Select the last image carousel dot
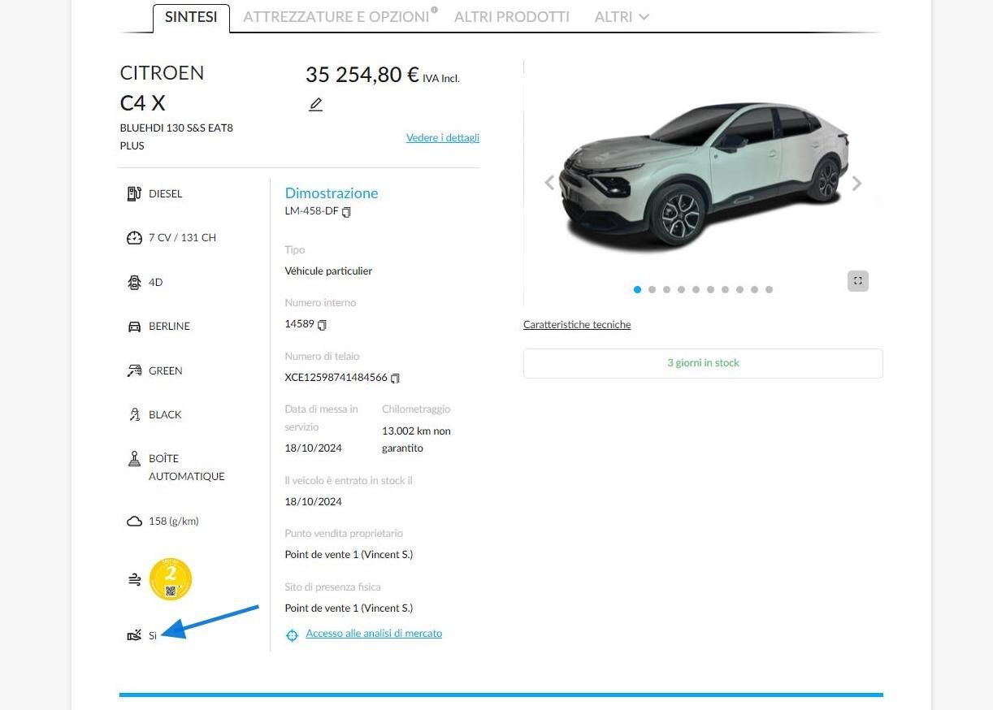 coord(769,290)
